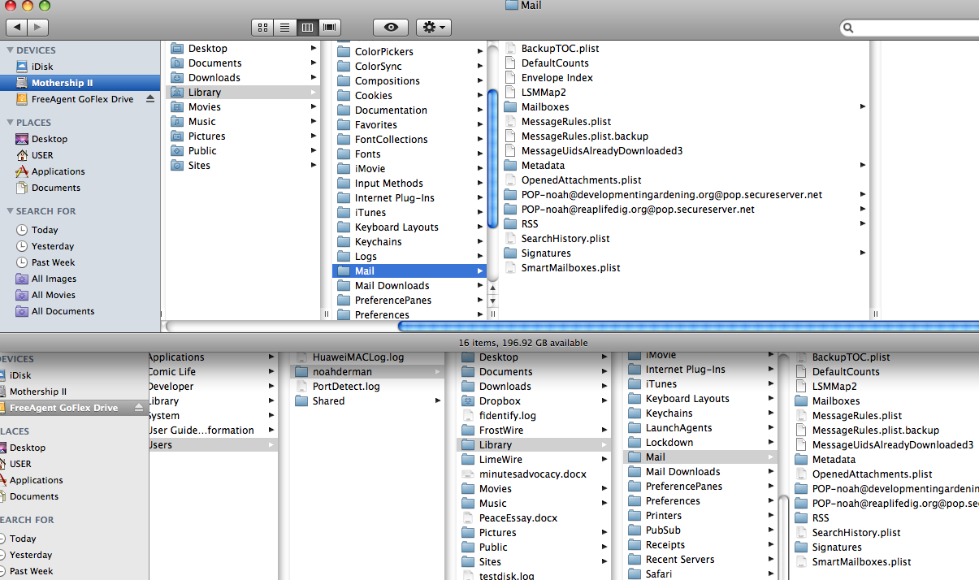Switch upper Finder window to list view
This screenshot has width=979, height=580.
point(285,28)
